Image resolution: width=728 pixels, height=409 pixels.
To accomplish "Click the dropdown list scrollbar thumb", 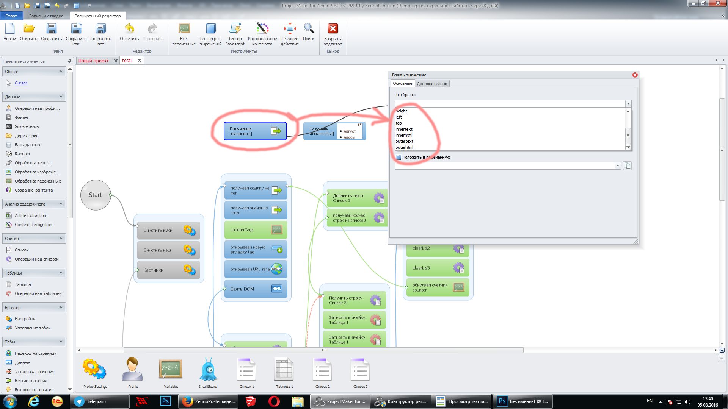I will coord(628,136).
